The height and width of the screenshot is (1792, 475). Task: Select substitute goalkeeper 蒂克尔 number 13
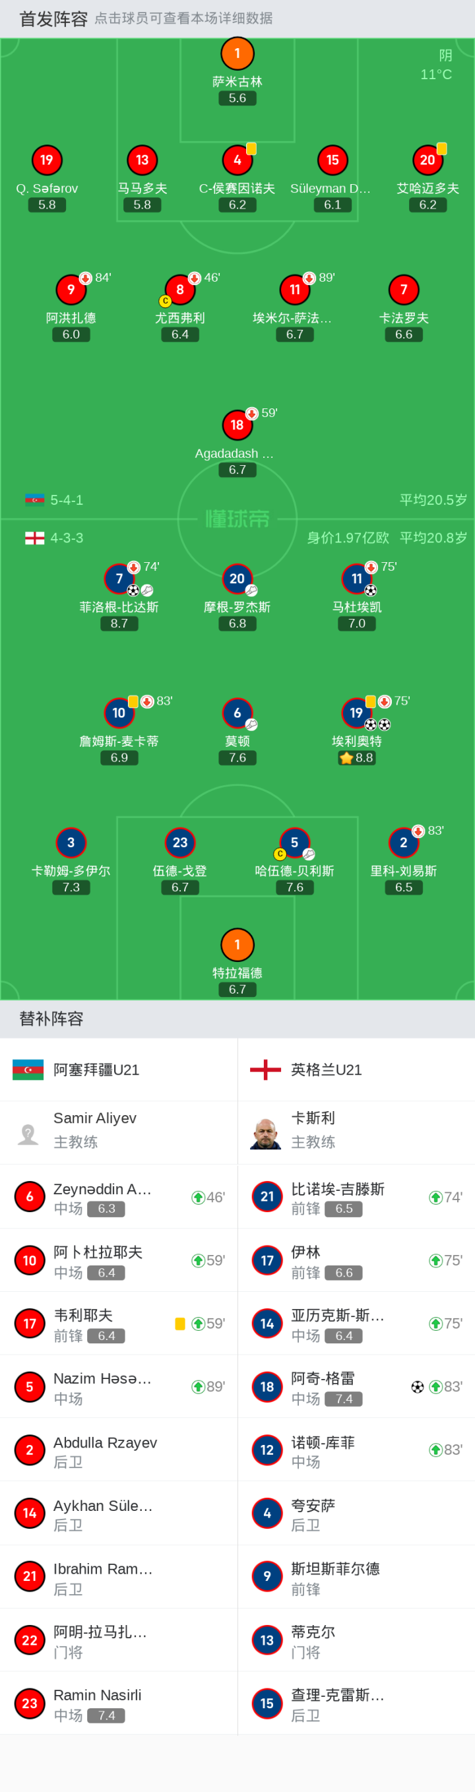tap(356, 1640)
